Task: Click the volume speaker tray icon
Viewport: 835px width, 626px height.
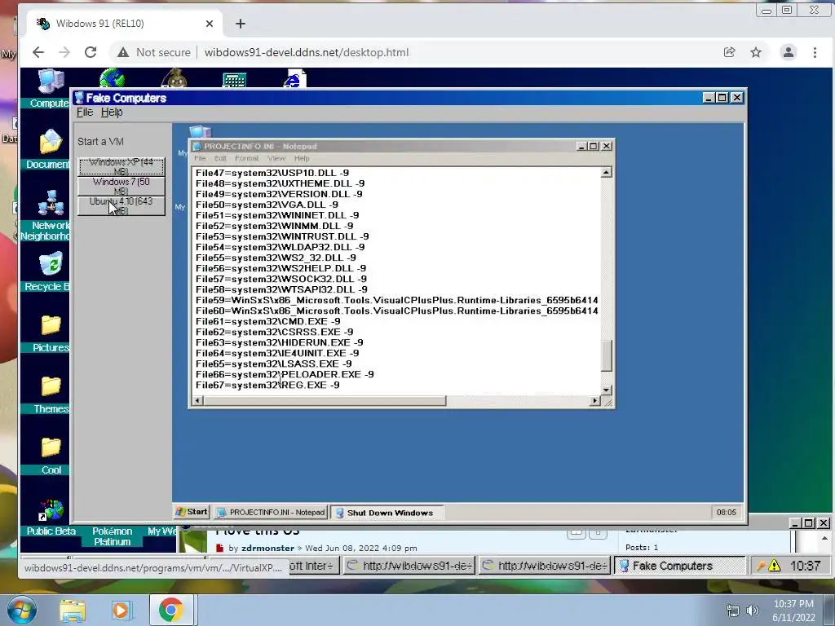Action: pyautogui.click(x=752, y=611)
